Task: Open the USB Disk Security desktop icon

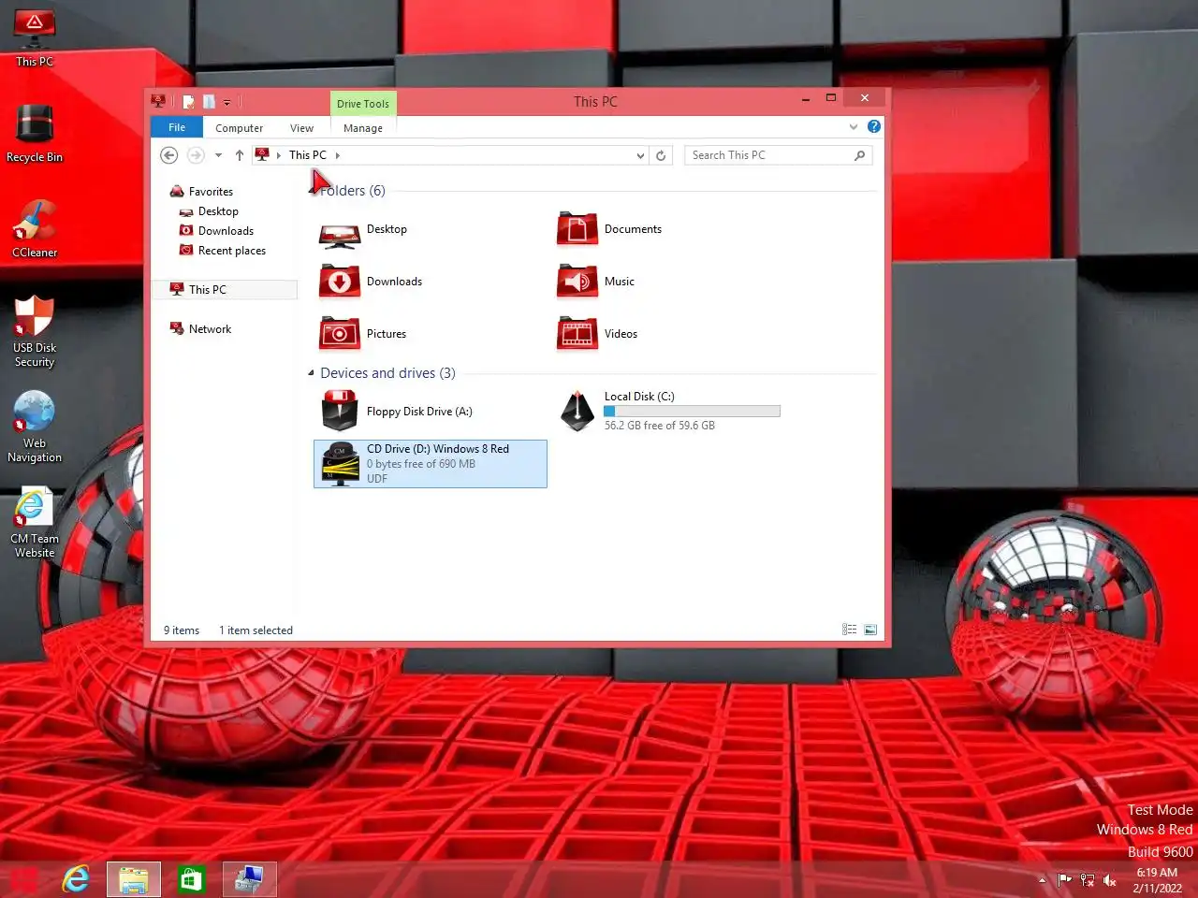Action: (35, 331)
